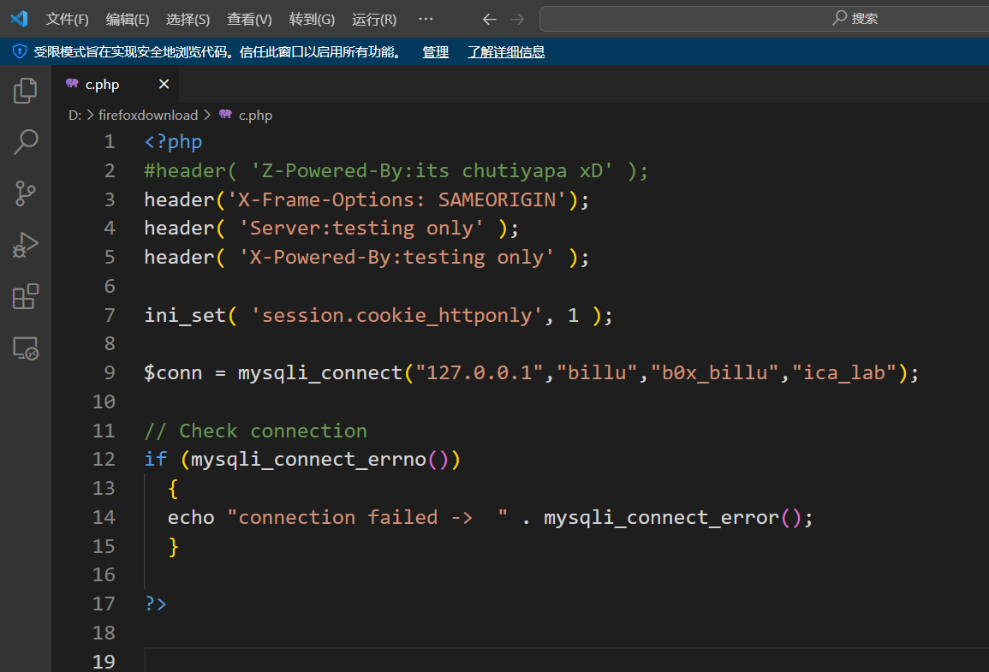The width and height of the screenshot is (989, 672).
Task: Go forward with the right arrow
Action: click(x=517, y=20)
